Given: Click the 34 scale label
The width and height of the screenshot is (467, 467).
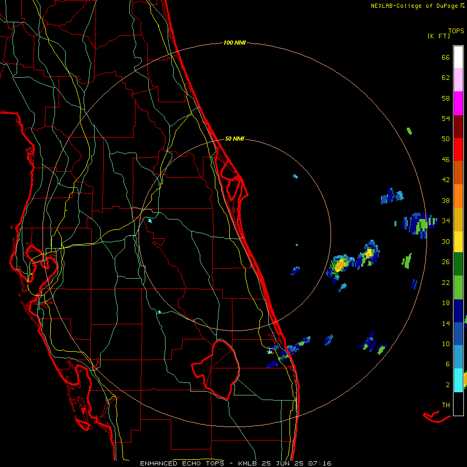Looking at the screenshot, I should click(446, 221).
